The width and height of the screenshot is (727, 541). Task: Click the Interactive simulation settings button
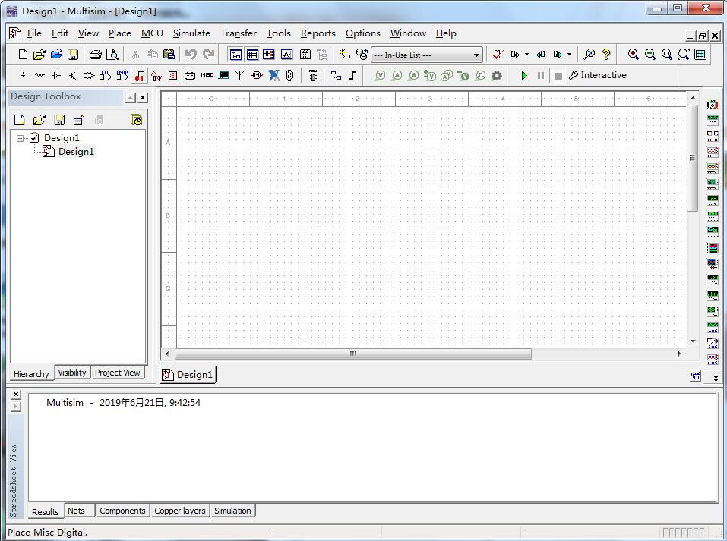[598, 75]
